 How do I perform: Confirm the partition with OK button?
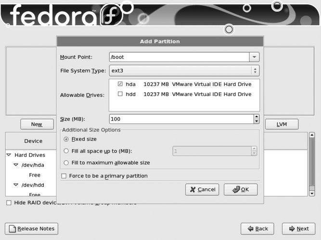241,190
